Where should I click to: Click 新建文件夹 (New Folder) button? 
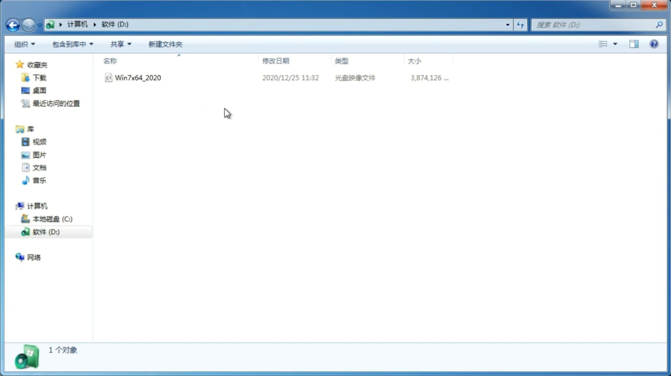point(165,44)
